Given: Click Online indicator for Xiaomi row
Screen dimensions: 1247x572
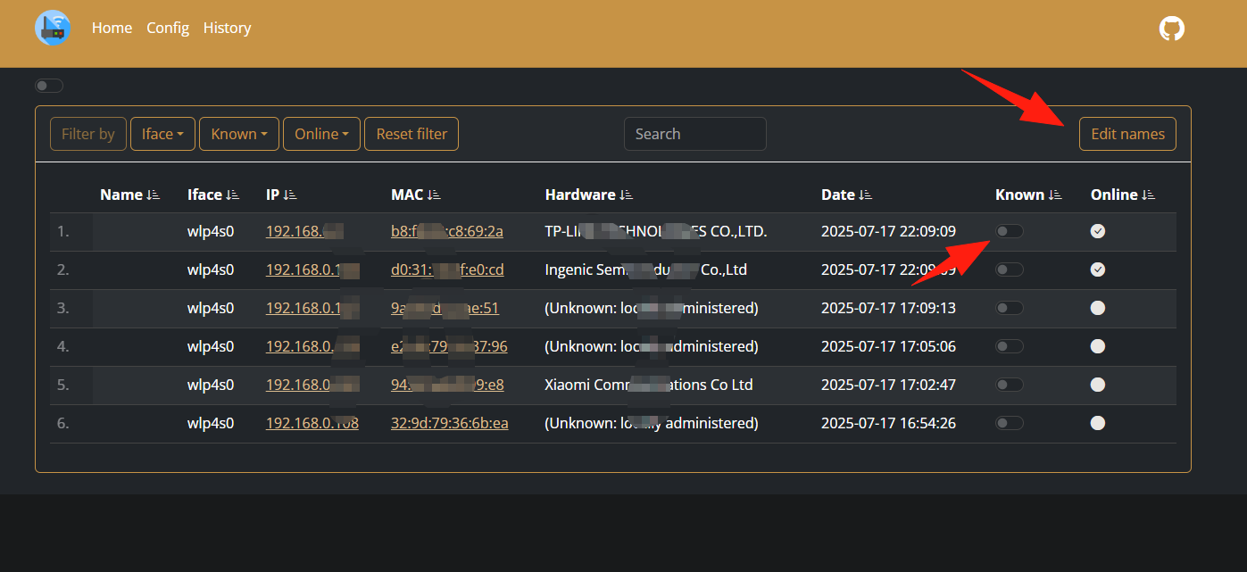Looking at the screenshot, I should point(1098,385).
